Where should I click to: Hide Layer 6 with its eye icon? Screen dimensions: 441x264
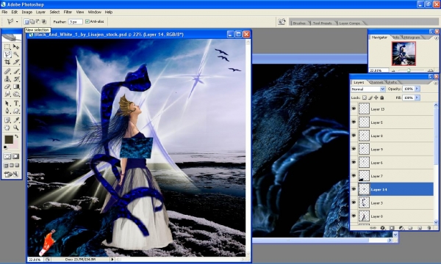point(354,163)
